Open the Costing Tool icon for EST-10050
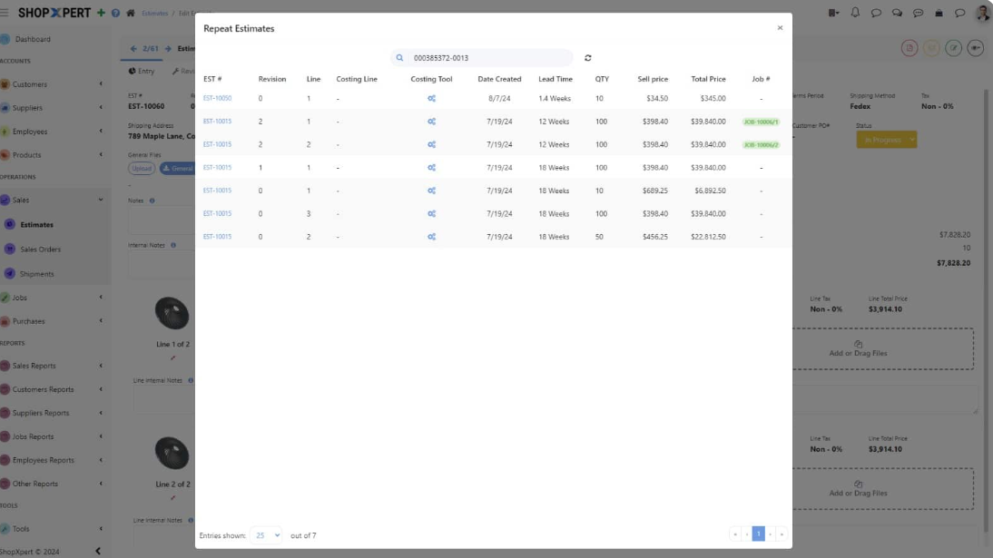This screenshot has height=558, width=993. [430, 97]
